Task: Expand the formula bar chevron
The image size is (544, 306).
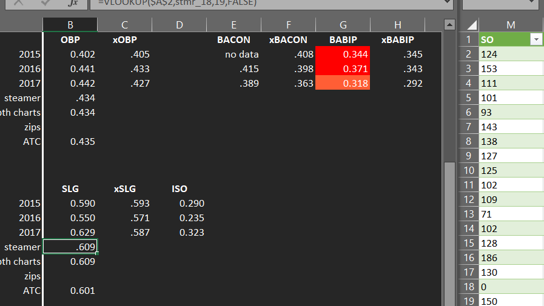Action: 448,2
